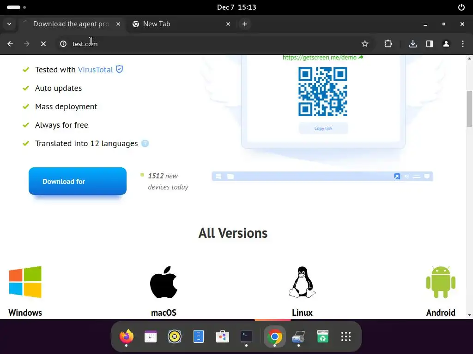Switch to the New Tab tab

pos(181,24)
